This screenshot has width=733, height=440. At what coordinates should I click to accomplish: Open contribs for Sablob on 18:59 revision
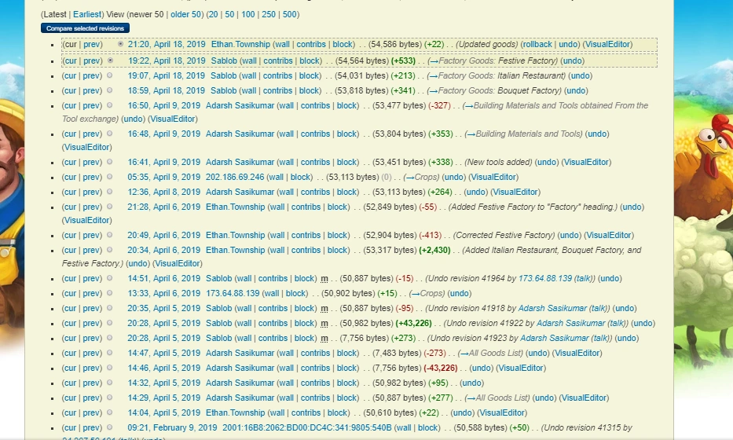click(x=277, y=90)
